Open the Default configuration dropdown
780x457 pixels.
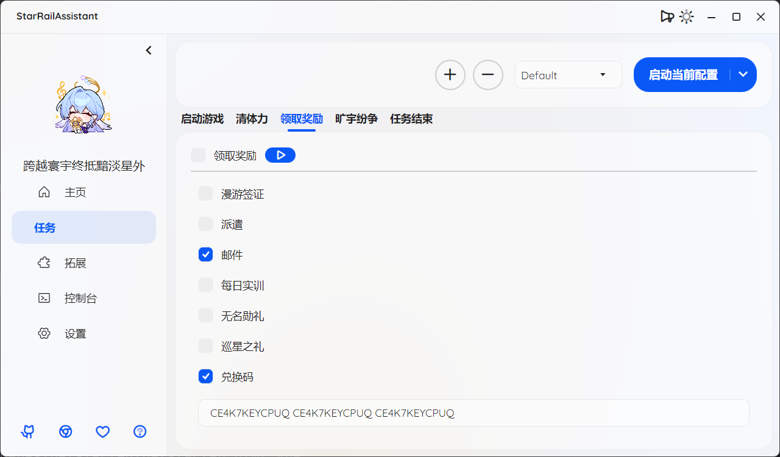tap(568, 74)
